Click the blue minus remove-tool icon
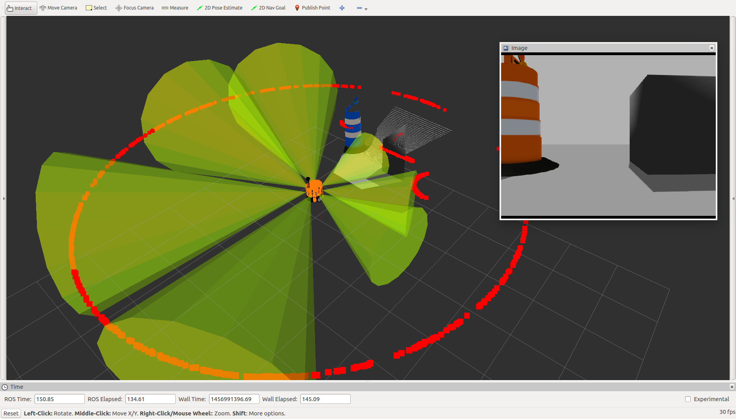 click(359, 8)
